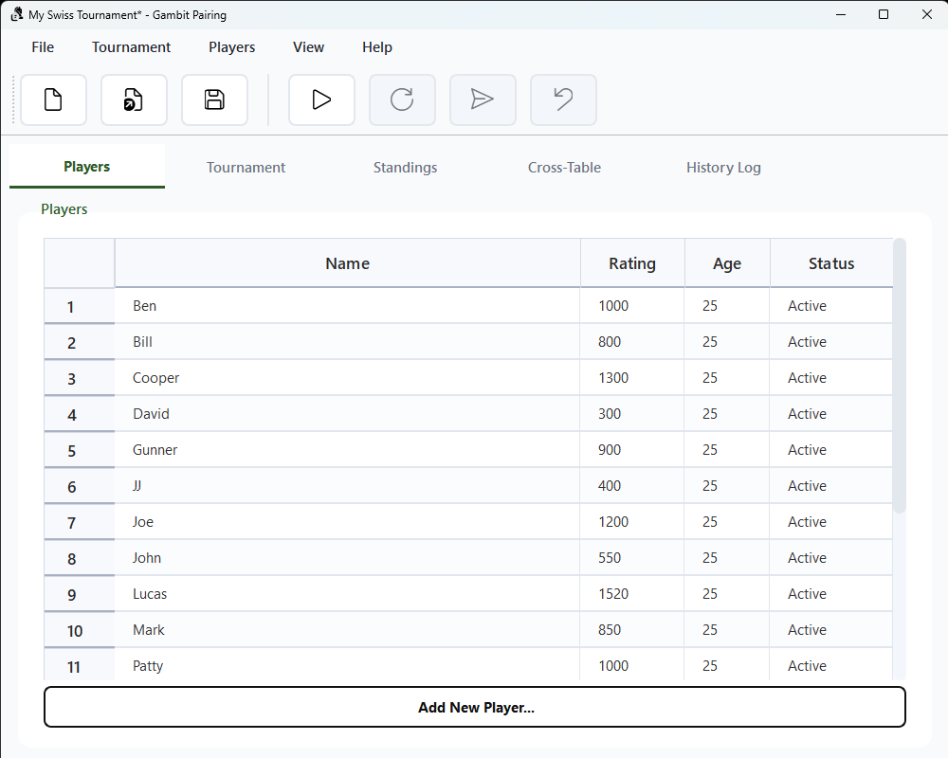Click JJ's rating 400
Image resolution: width=948 pixels, height=758 pixels.
610,485
